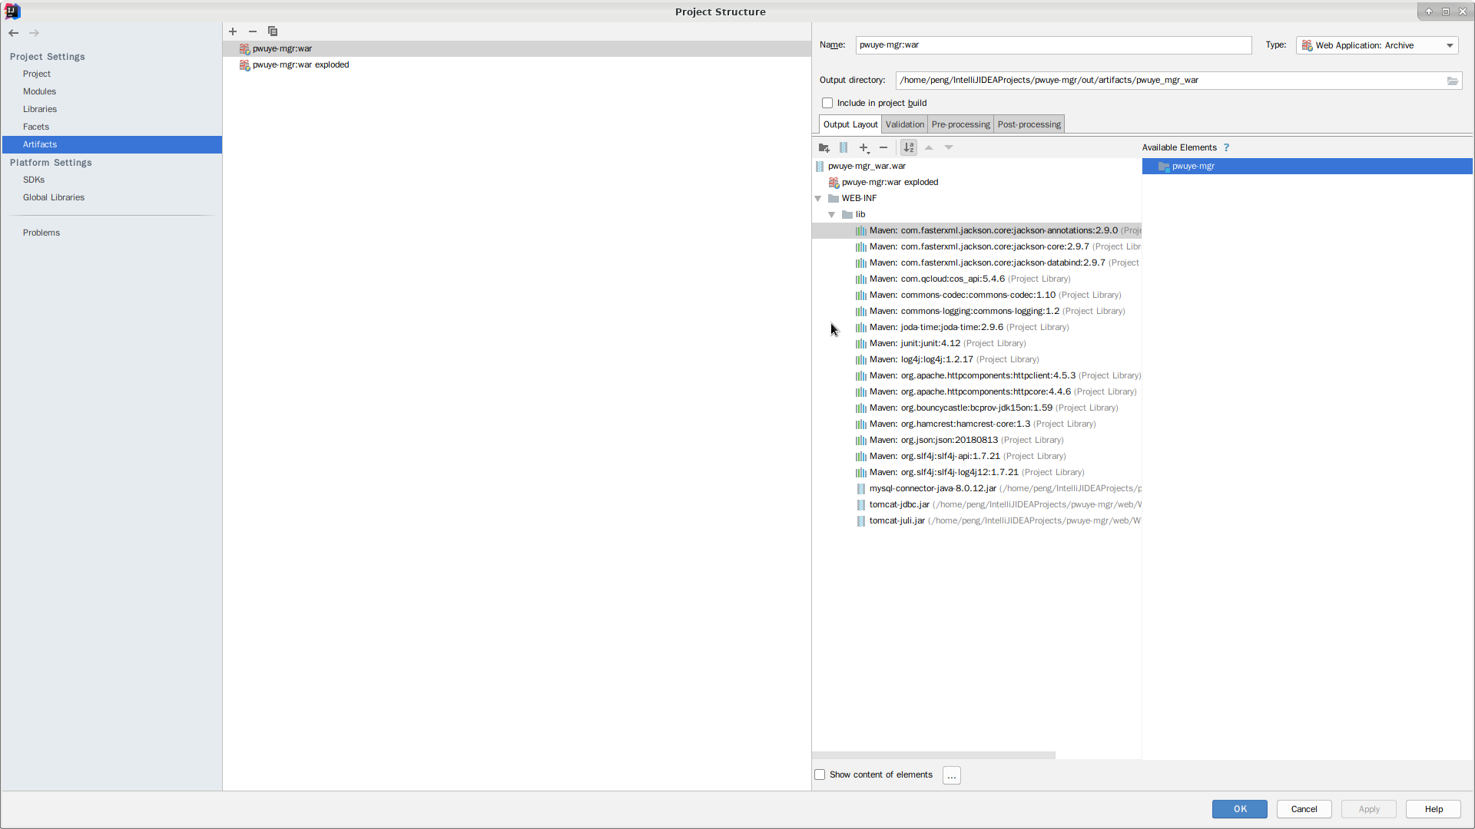Click the back navigation arrow
1475x829 pixels.
pyautogui.click(x=14, y=33)
